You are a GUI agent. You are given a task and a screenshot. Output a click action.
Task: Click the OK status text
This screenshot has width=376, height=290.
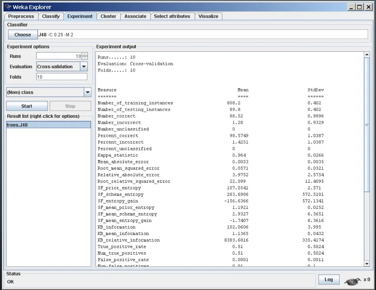[x=10, y=282]
